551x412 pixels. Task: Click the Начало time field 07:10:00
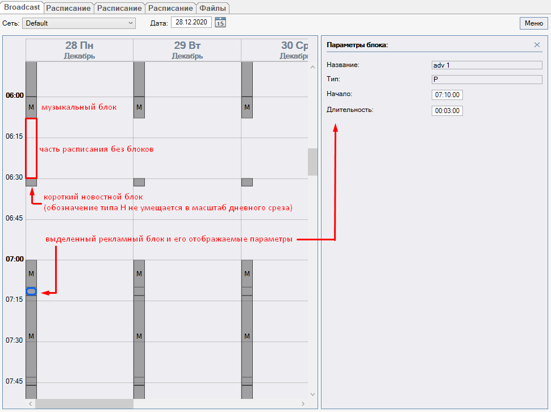coord(447,95)
